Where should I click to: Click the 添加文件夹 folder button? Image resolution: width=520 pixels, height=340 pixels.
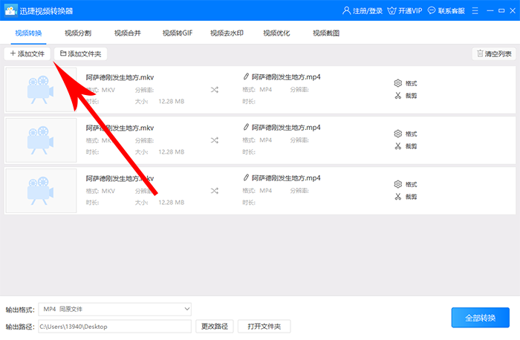coord(80,53)
